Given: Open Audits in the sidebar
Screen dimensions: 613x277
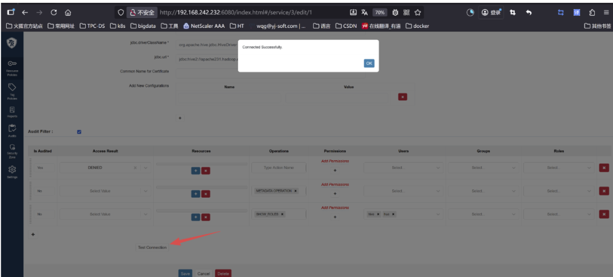Looking at the screenshot, I should [12, 131].
